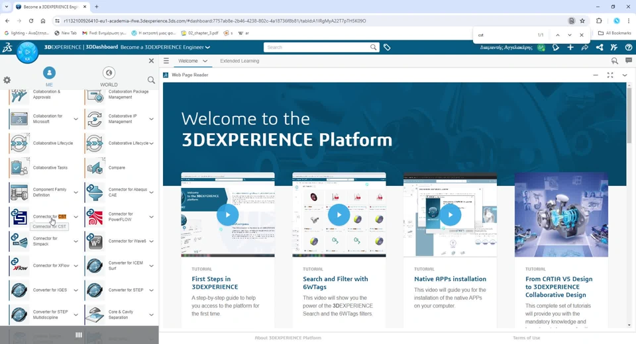636x344 pixels.
Task: Launch the Connector for Abaqus CAE icon
Action: (95, 193)
